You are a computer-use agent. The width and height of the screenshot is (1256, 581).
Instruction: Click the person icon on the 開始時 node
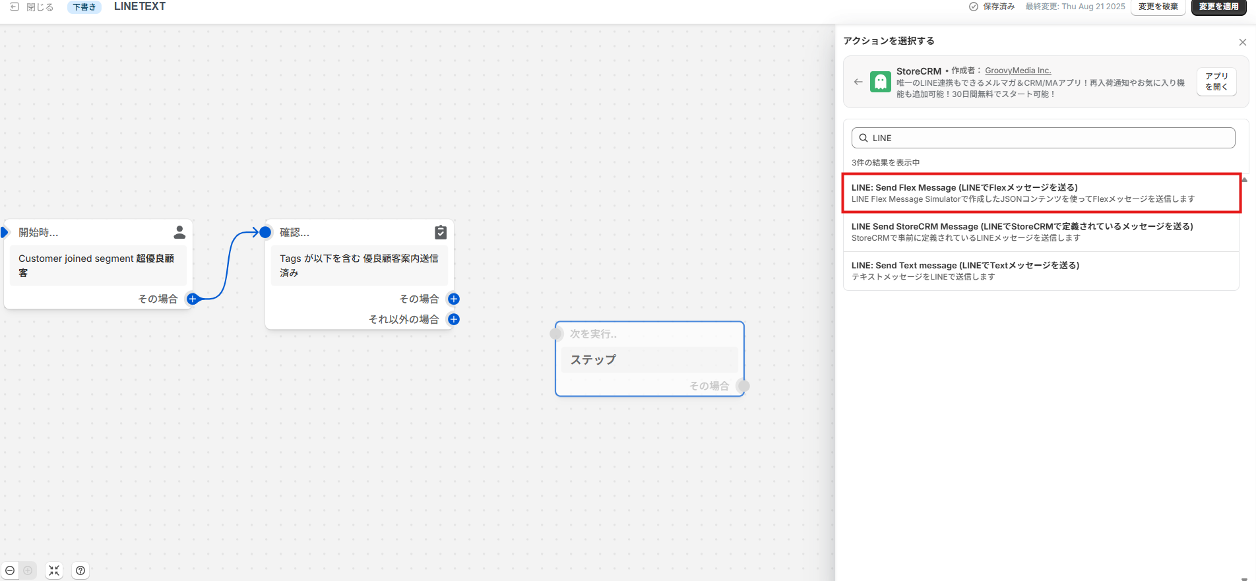click(179, 232)
